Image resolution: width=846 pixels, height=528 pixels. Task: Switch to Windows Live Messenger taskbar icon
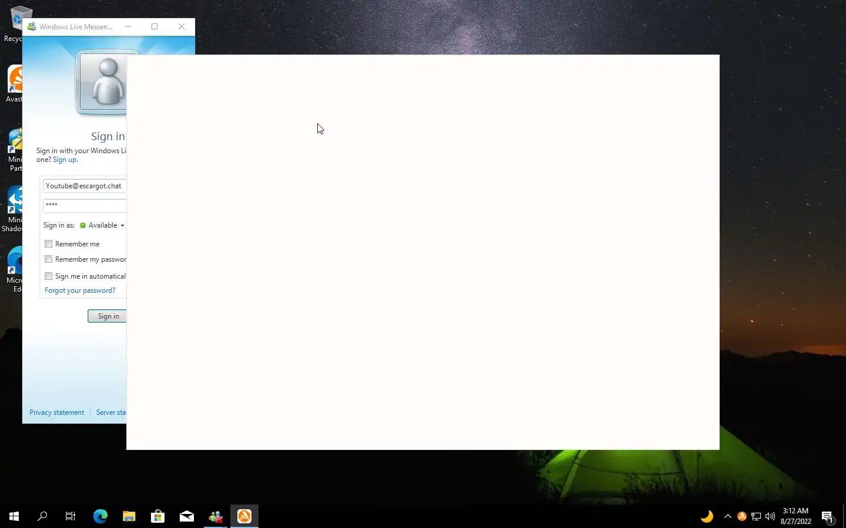pyautogui.click(x=216, y=516)
